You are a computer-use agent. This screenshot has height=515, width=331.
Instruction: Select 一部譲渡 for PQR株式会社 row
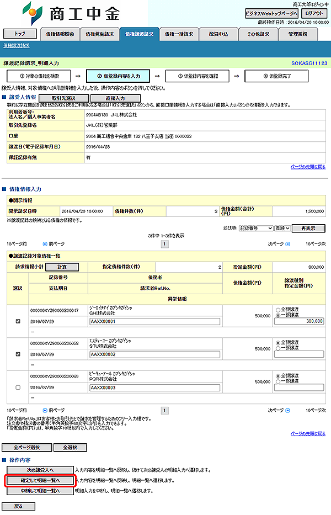point(278,381)
